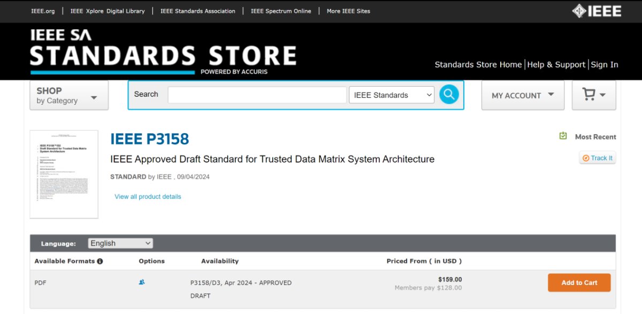Click the IEEE logo in top bar
Screen dimensions: 642x314
pyautogui.click(x=597, y=11)
